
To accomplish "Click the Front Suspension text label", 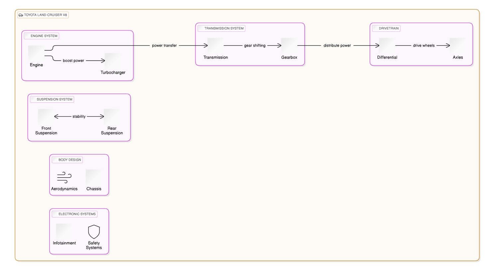I will click(x=46, y=131).
